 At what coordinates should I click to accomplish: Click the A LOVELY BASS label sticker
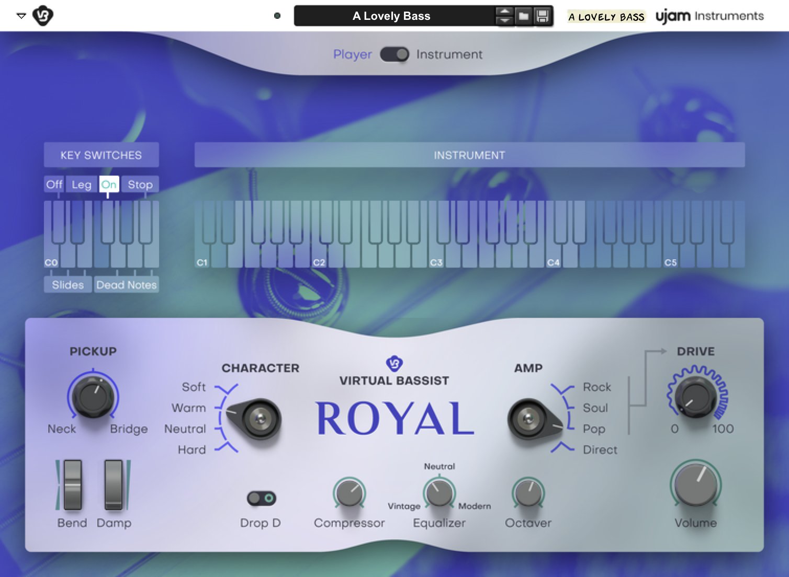(606, 16)
